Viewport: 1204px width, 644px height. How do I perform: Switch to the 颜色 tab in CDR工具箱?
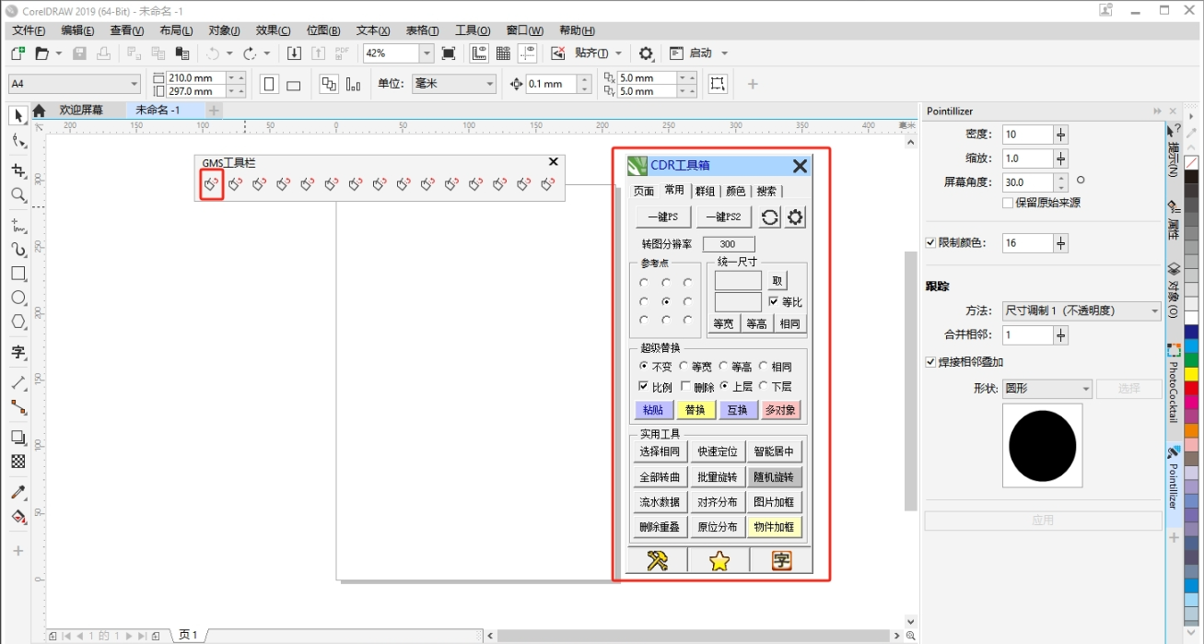coord(736,191)
